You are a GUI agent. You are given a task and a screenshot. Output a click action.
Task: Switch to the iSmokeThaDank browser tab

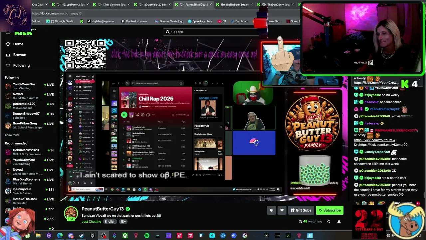235,5
